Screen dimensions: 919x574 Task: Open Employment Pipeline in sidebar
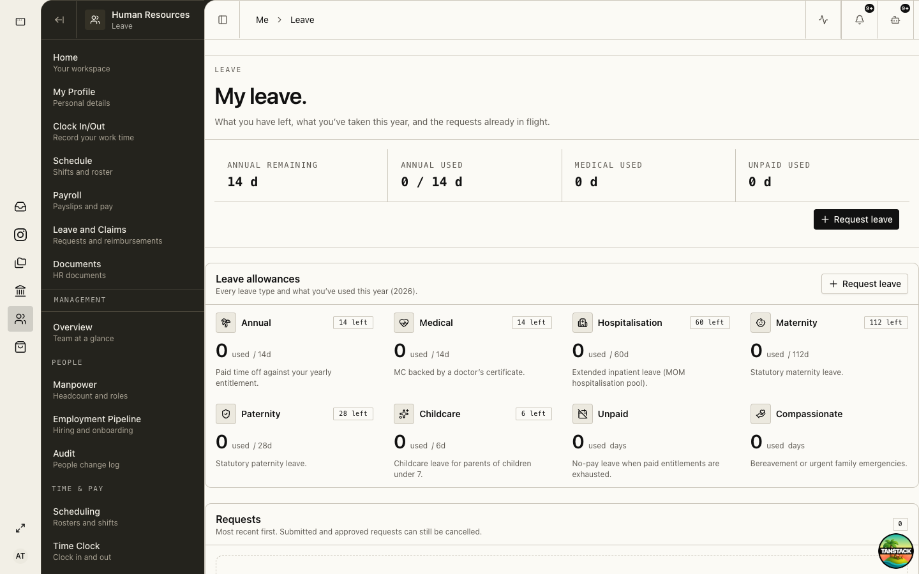pos(123,424)
